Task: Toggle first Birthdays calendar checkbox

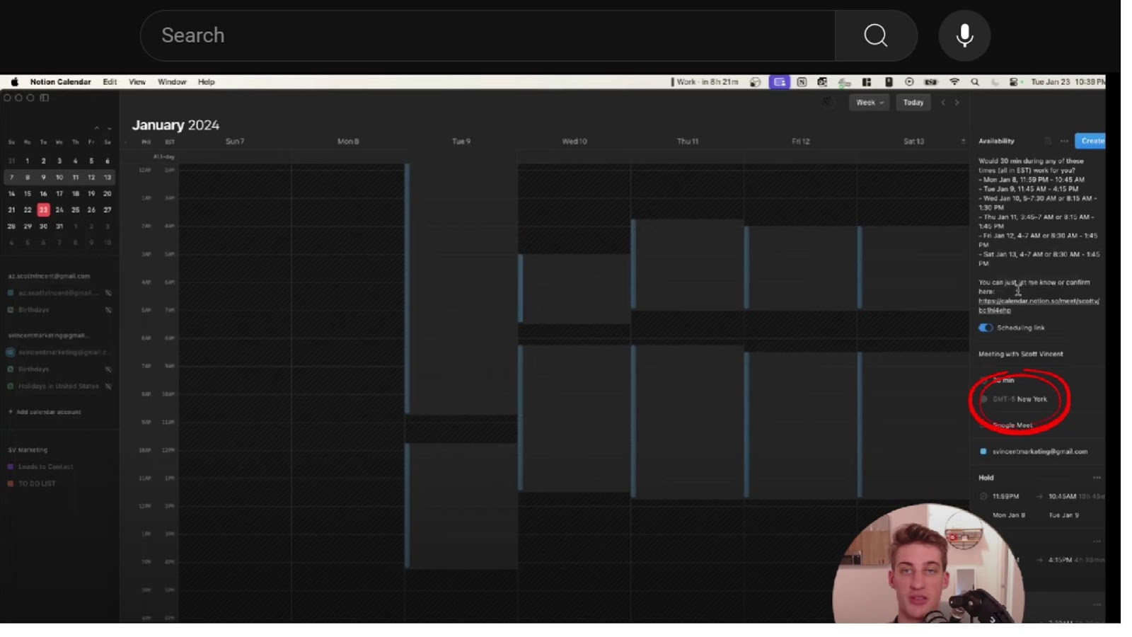Action: pos(11,310)
